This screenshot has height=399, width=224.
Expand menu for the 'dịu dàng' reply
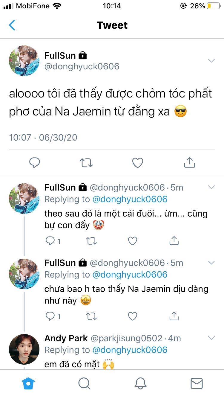(x=211, y=263)
